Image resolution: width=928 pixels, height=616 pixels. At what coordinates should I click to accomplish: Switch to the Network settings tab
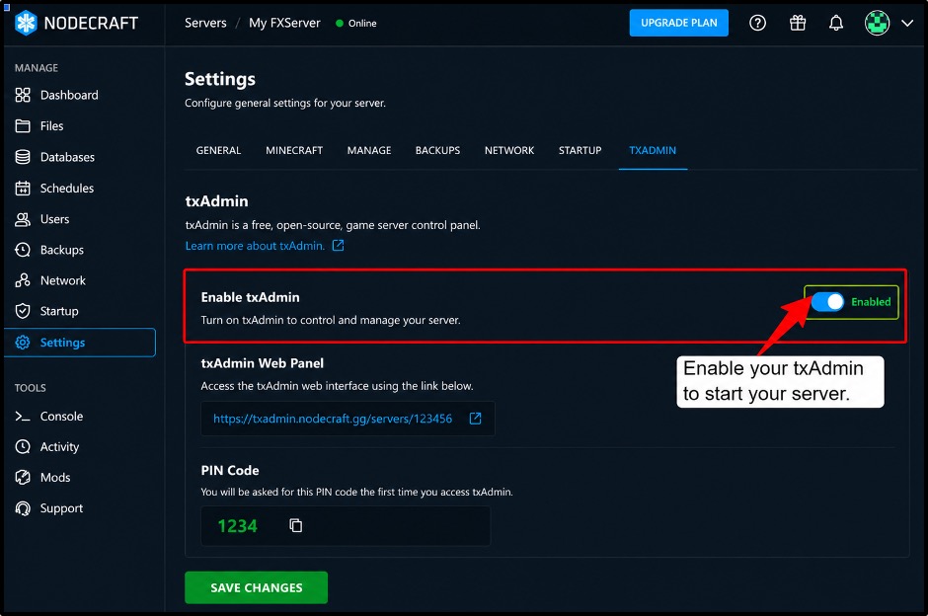coord(509,150)
